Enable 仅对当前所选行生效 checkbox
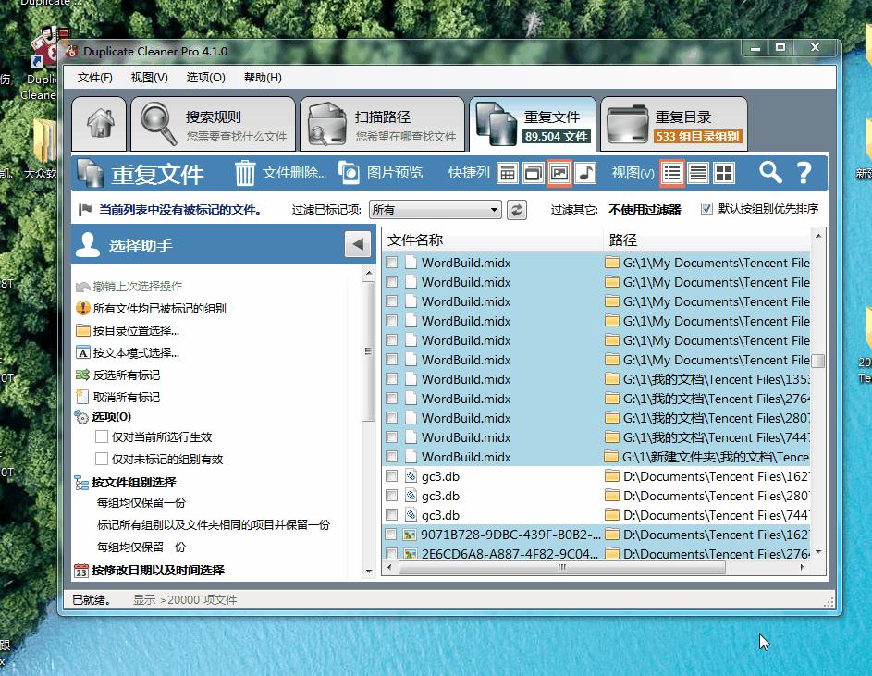 [x=101, y=436]
